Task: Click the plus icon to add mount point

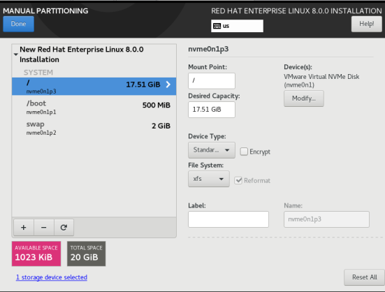Action: coord(24,228)
